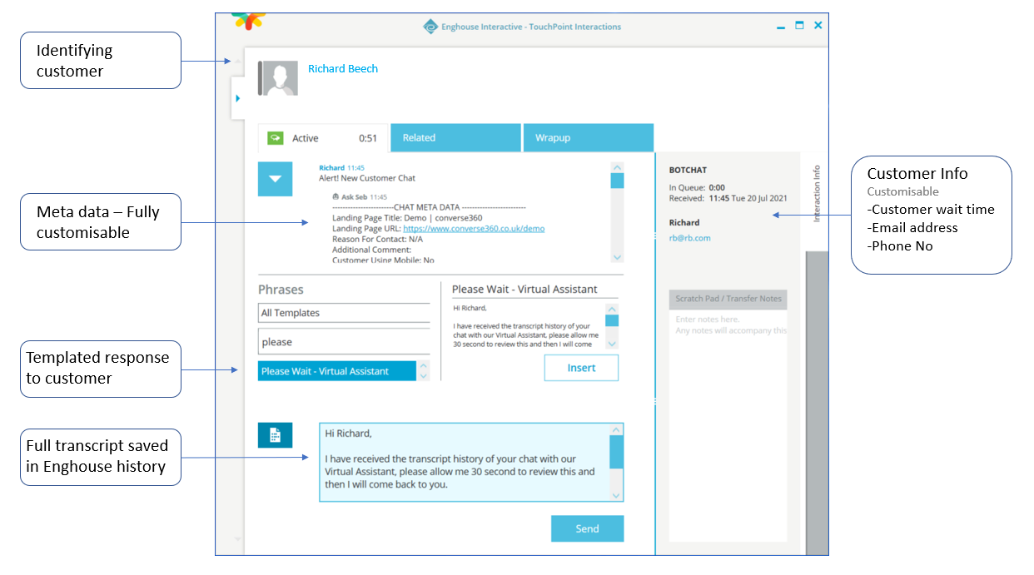The width and height of the screenshot is (1034, 575).
Task: Click the BOTCHAT queue label
Action: point(688,170)
